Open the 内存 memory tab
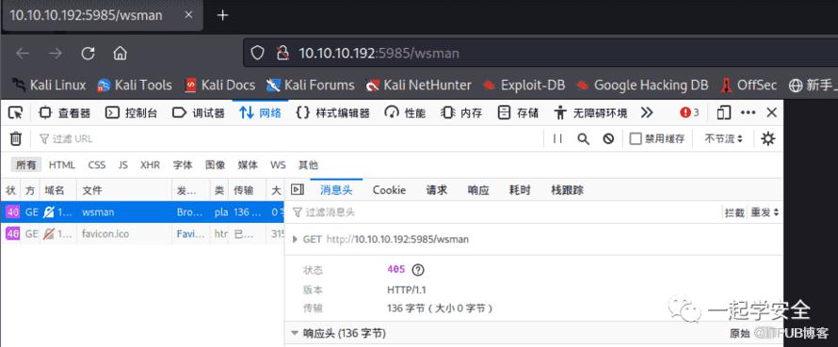 pyautogui.click(x=461, y=113)
